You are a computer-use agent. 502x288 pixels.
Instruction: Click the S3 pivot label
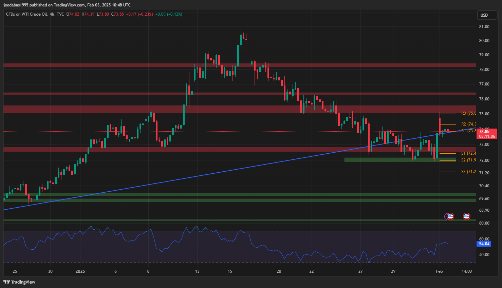[x=468, y=172]
